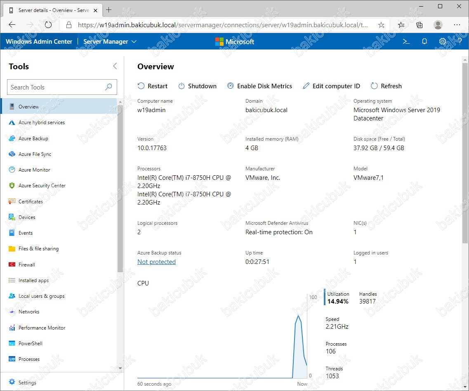
Task: Select Overview in the Tools list
Action: tap(59, 106)
